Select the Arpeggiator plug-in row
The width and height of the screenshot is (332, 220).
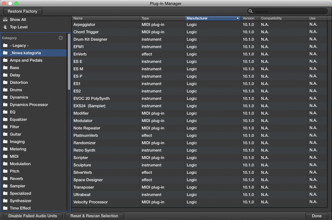[x=199, y=25]
